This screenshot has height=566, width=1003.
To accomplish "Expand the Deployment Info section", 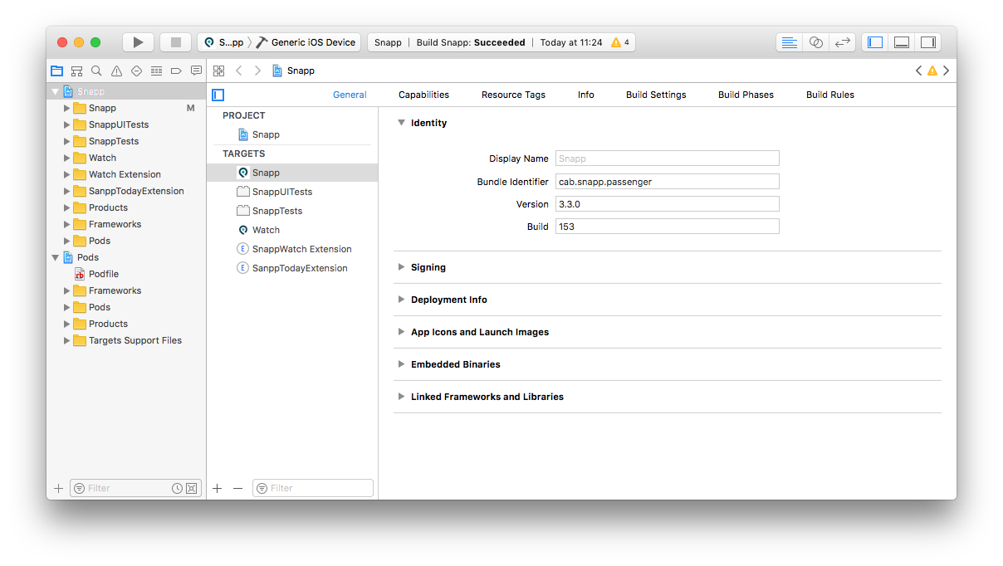I will pyautogui.click(x=402, y=300).
